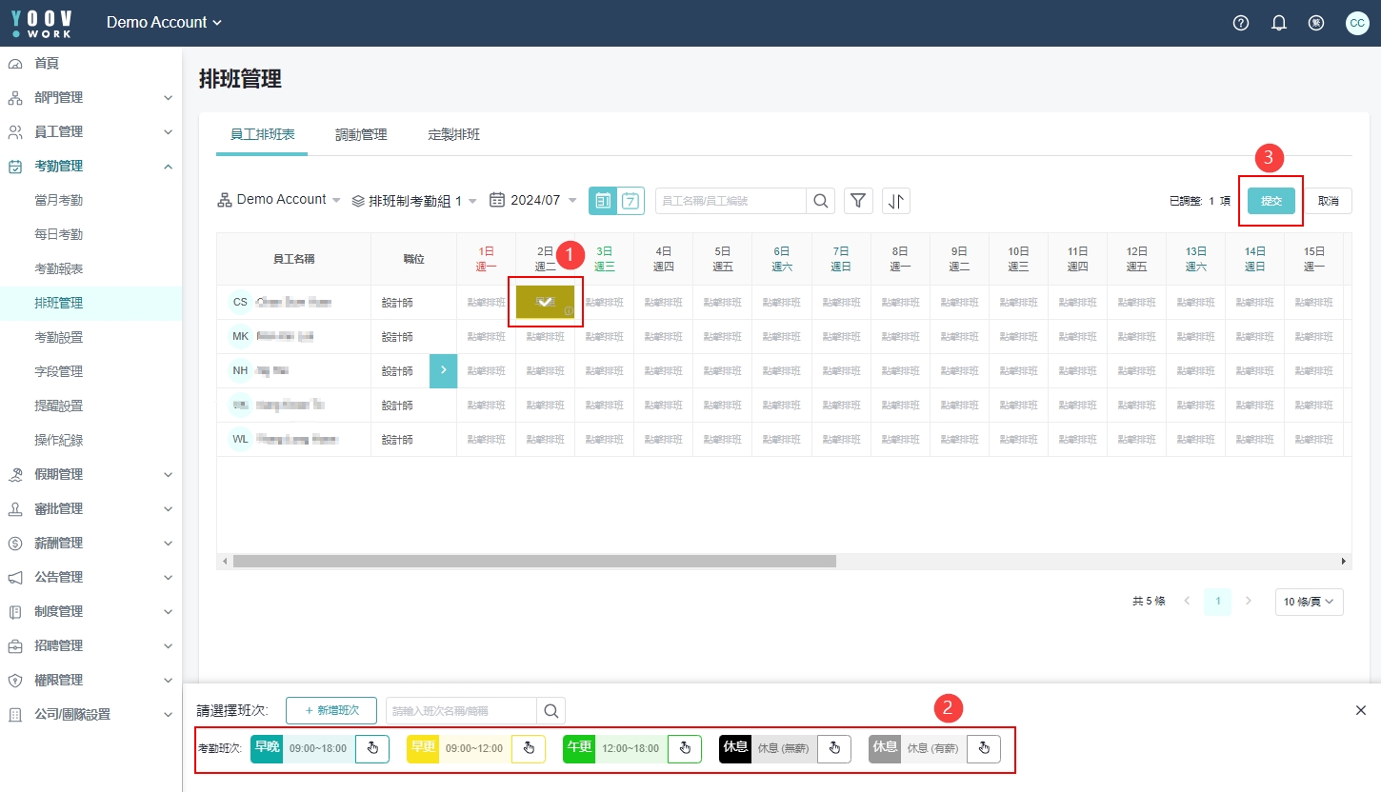
Task: Open the notifications bell icon
Action: pyautogui.click(x=1279, y=23)
